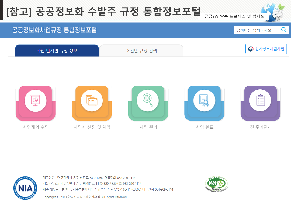Click the 공공정보화사업규정 통합정보포털 site title
The image size is (291, 218).
(x=54, y=30)
